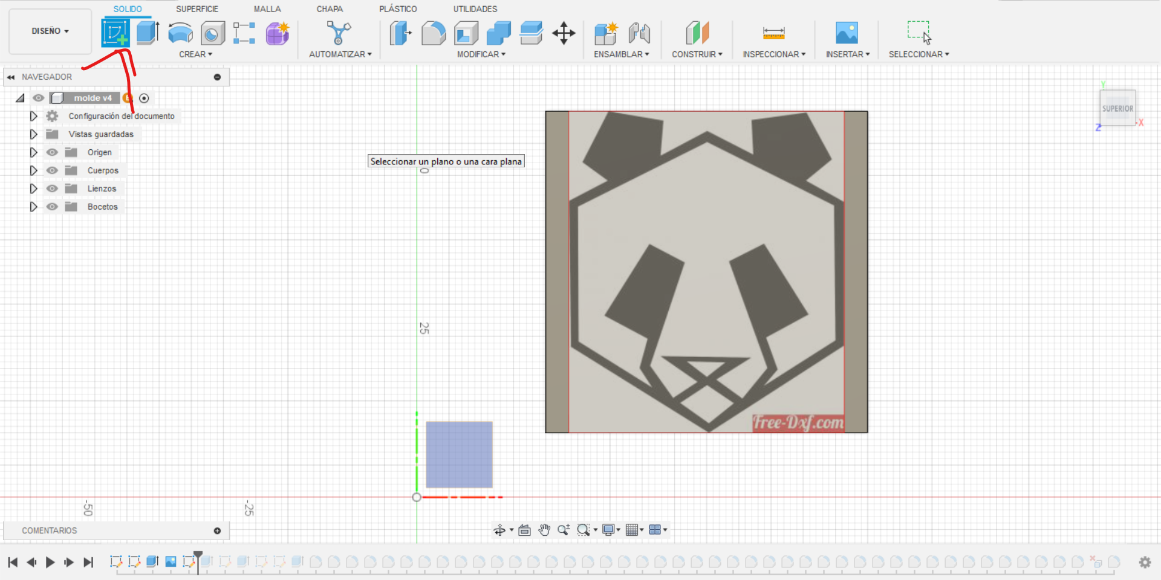Hide the Cuerpos folder
Screen dimensions: 1161x580
coord(53,170)
